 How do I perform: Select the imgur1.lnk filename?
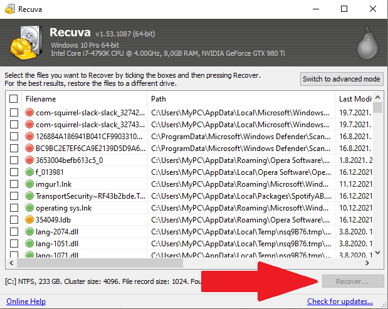(54, 184)
